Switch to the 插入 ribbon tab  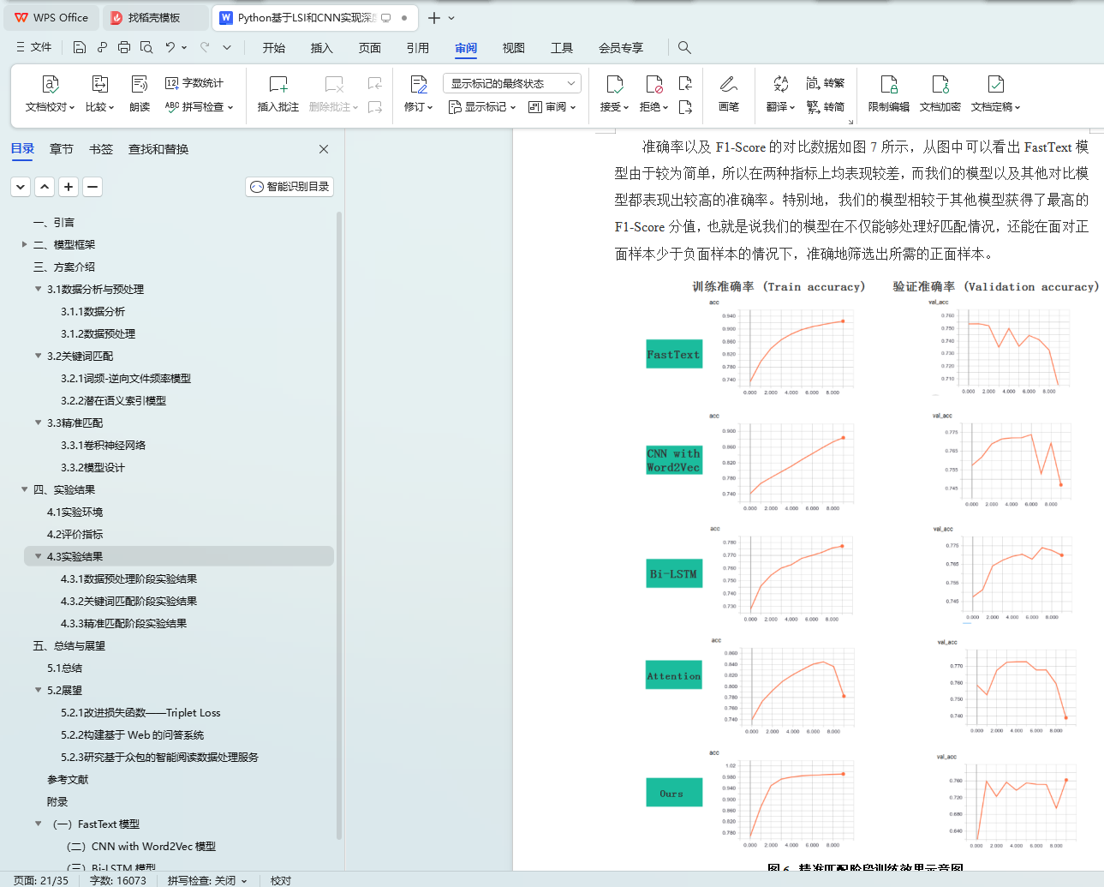coord(322,48)
